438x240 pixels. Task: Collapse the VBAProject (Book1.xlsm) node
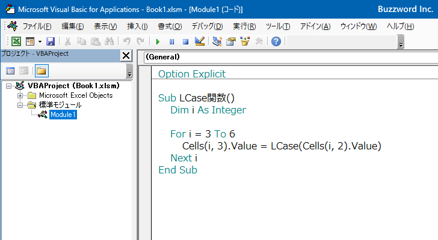(8, 86)
